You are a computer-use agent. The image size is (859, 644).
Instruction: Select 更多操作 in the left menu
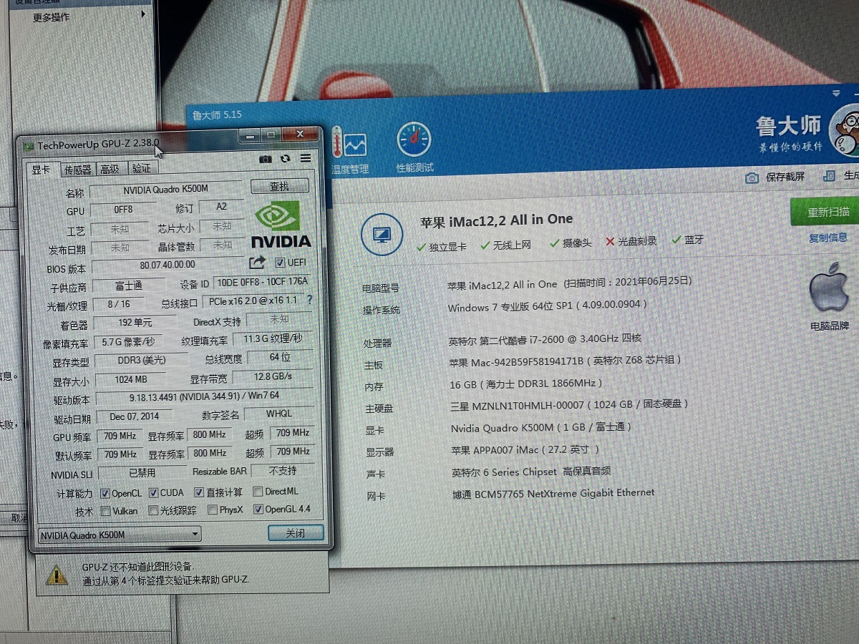(x=51, y=16)
